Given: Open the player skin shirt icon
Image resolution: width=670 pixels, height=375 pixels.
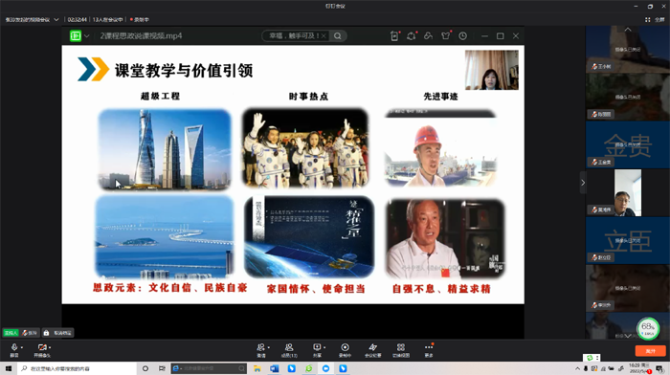Looking at the screenshot, I should (x=446, y=36).
